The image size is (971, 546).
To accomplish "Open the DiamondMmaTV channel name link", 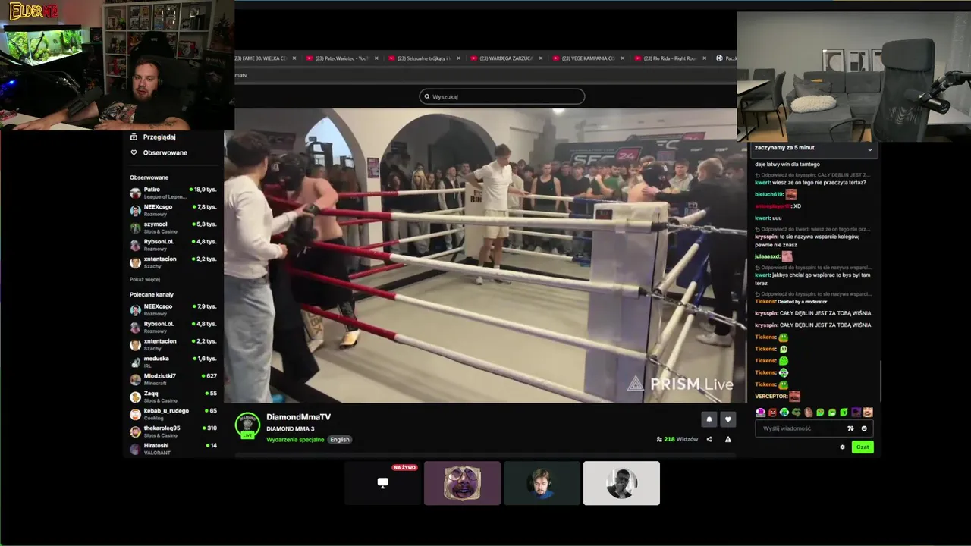I will point(298,417).
